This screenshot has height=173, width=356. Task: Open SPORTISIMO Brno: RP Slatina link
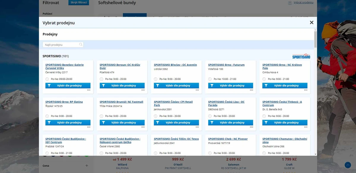(x=64, y=102)
